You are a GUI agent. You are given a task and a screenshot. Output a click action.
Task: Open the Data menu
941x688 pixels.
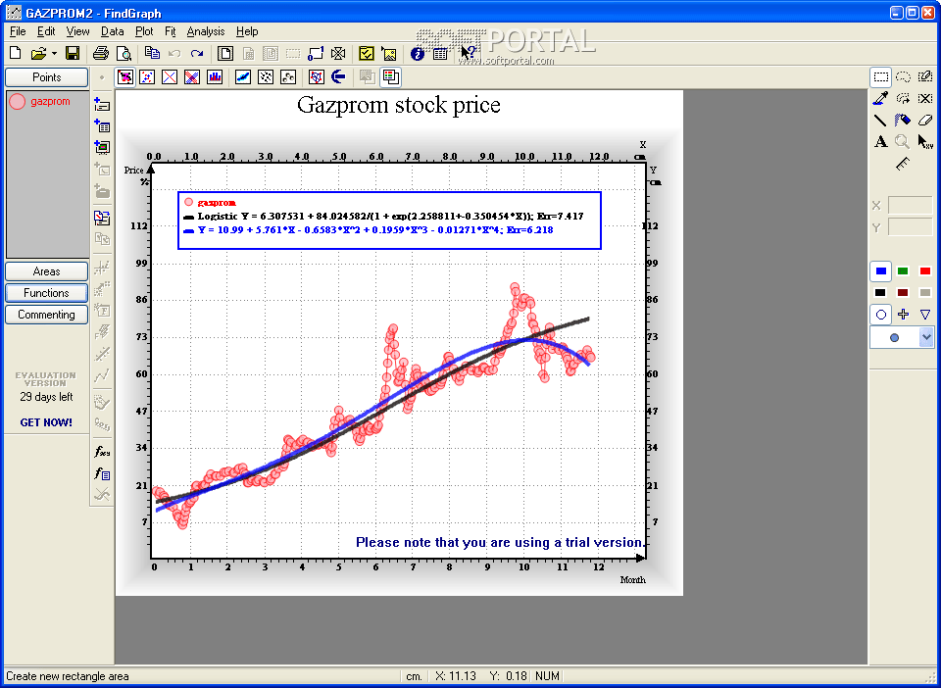[x=112, y=31]
